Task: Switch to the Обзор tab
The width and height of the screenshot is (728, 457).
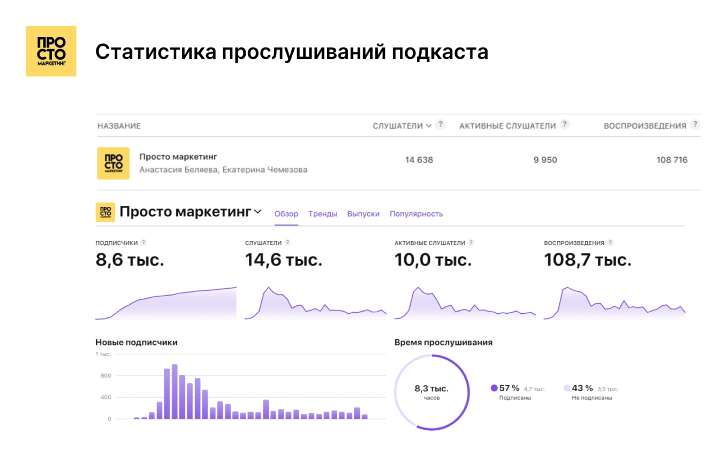Action: tap(286, 214)
